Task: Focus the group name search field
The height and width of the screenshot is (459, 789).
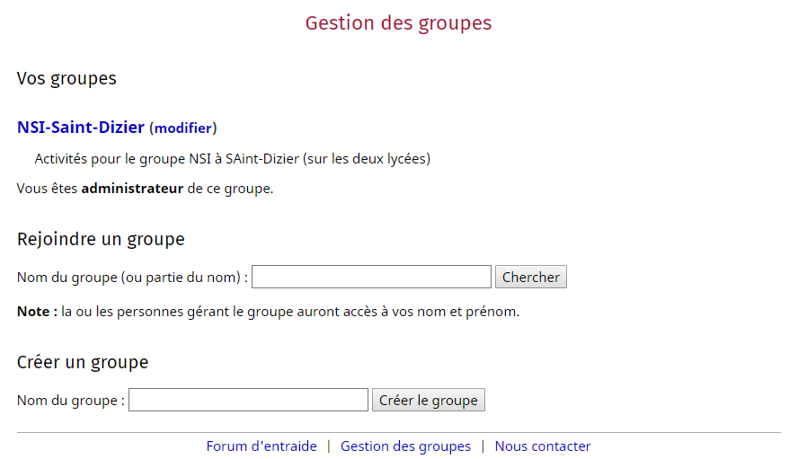Action: point(371,277)
